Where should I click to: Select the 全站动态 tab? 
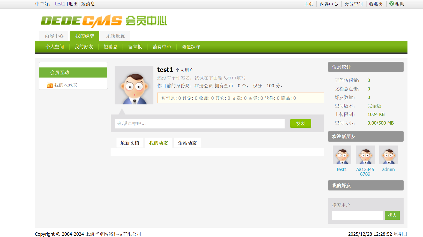coord(187,143)
